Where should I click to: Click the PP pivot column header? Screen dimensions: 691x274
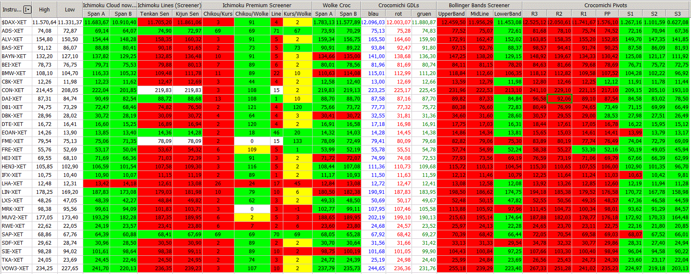607,14
